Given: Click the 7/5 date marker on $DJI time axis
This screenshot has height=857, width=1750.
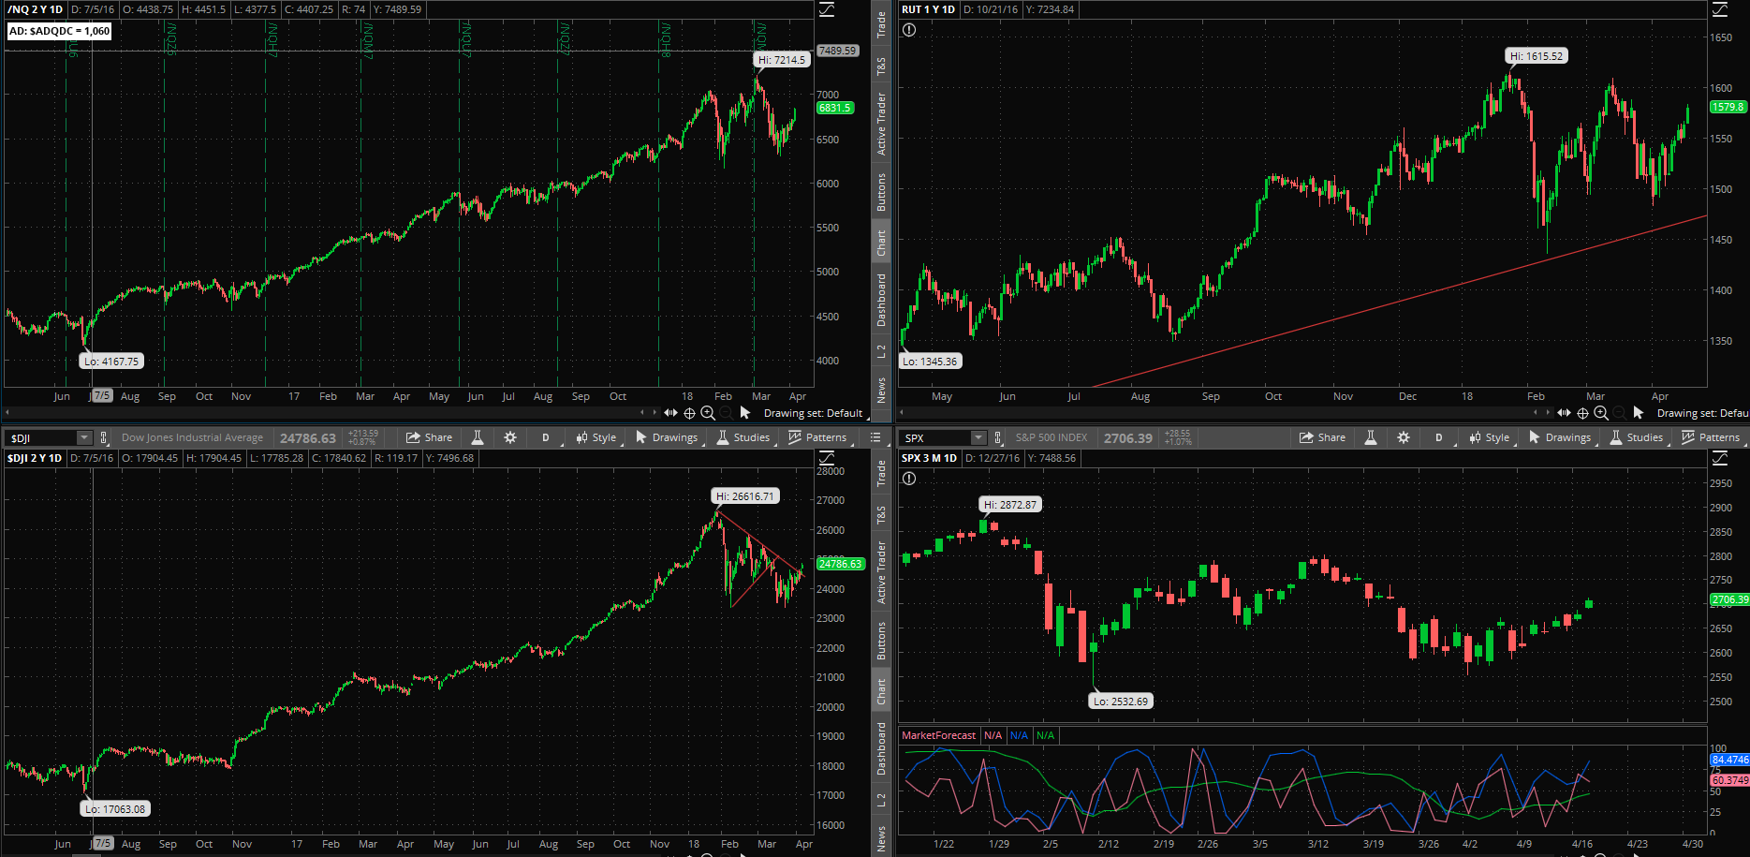Looking at the screenshot, I should pos(102,844).
